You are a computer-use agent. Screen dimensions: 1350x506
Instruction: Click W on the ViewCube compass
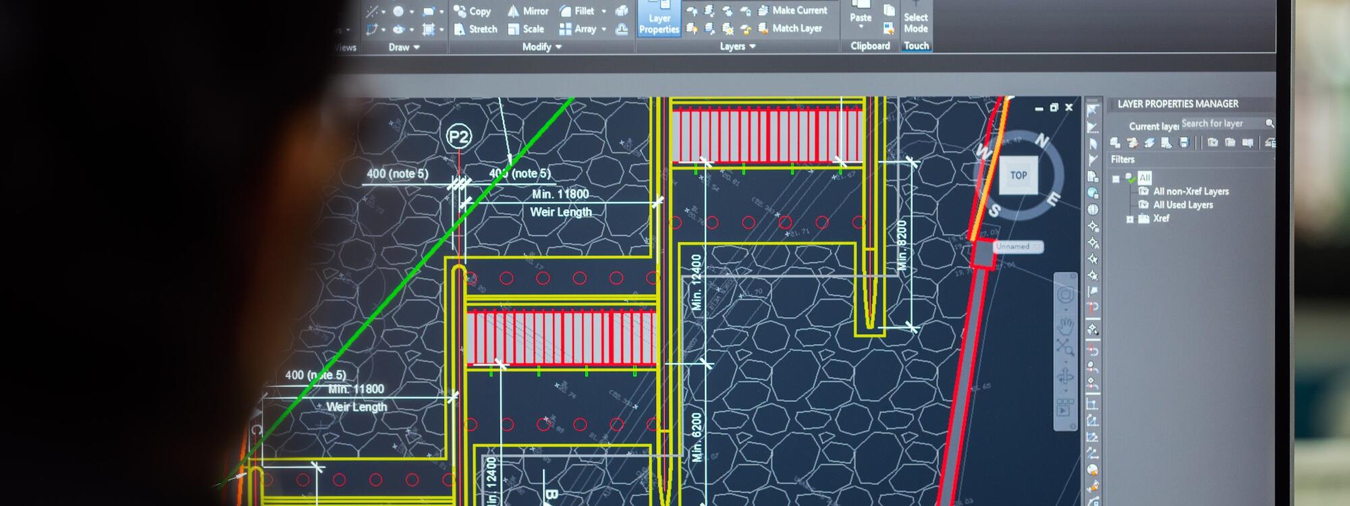pyautogui.click(x=983, y=153)
